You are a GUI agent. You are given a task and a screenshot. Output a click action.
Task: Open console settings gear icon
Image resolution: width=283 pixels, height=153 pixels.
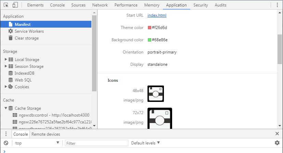(277, 143)
